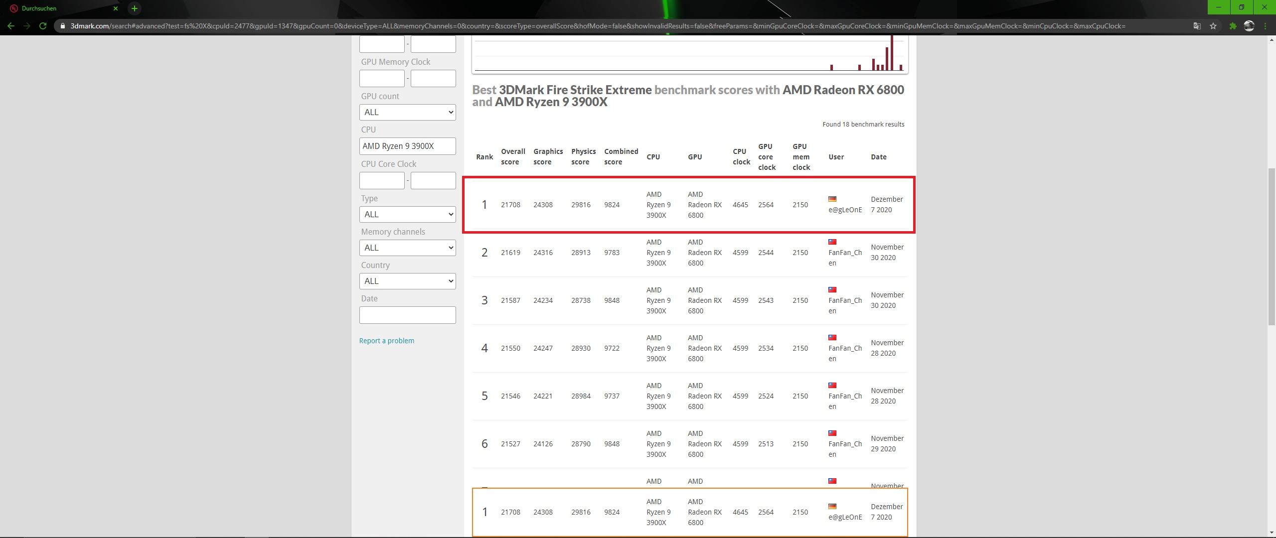
Task: Click the flag icon in rank 4 row
Action: point(832,337)
